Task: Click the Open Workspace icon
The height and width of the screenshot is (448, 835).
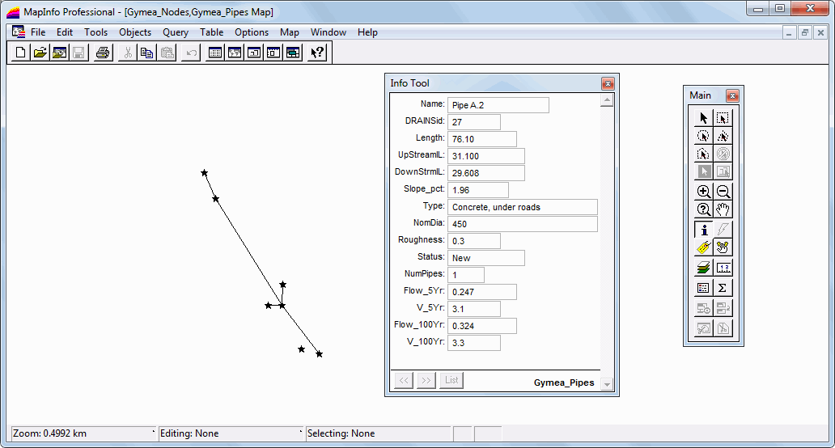Action: click(60, 53)
